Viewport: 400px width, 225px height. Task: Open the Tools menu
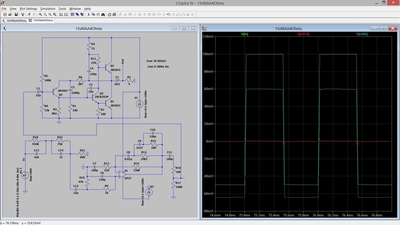pyautogui.click(x=62, y=8)
